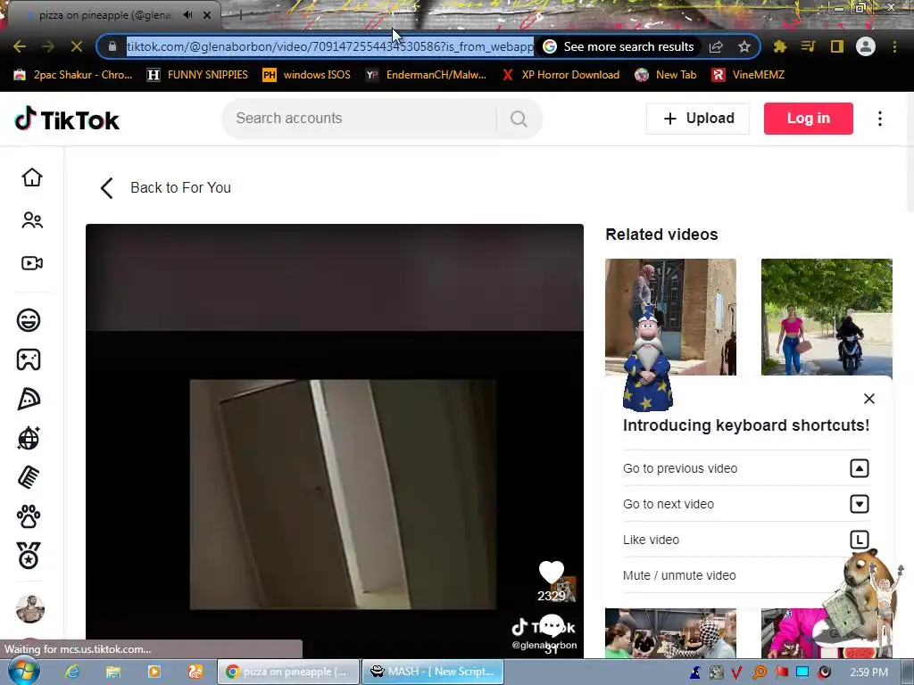Click the @glenaborbon username watermark link
The height and width of the screenshot is (685, 914).
pyautogui.click(x=544, y=645)
